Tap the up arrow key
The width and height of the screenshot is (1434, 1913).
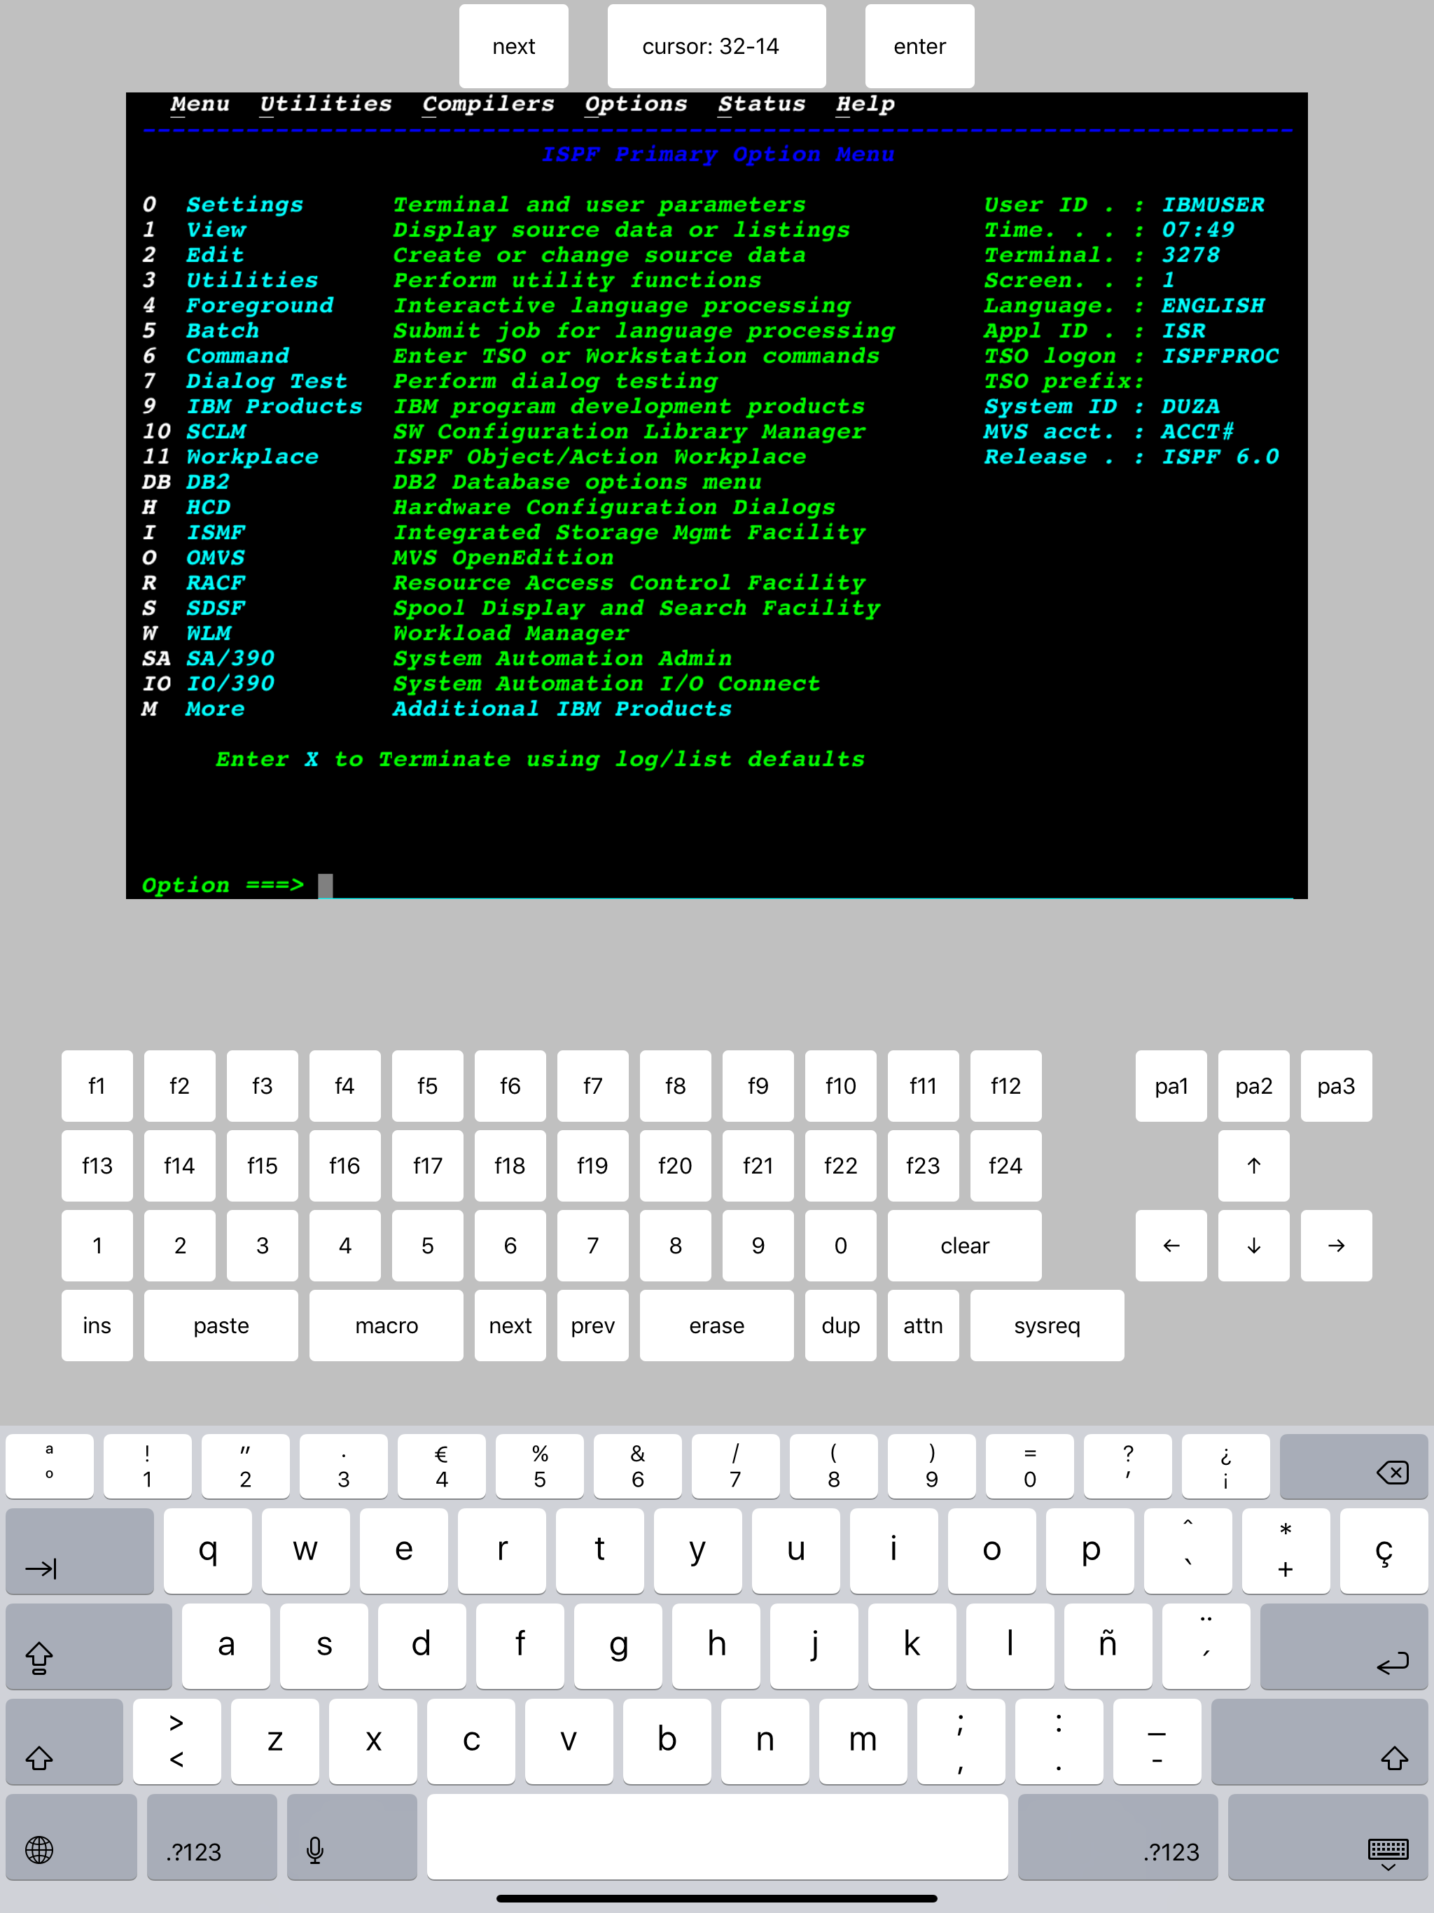pos(1253,1165)
